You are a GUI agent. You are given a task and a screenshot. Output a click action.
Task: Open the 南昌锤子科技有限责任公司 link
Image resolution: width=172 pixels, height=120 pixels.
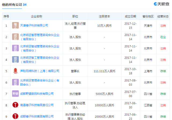click(x=37, y=105)
